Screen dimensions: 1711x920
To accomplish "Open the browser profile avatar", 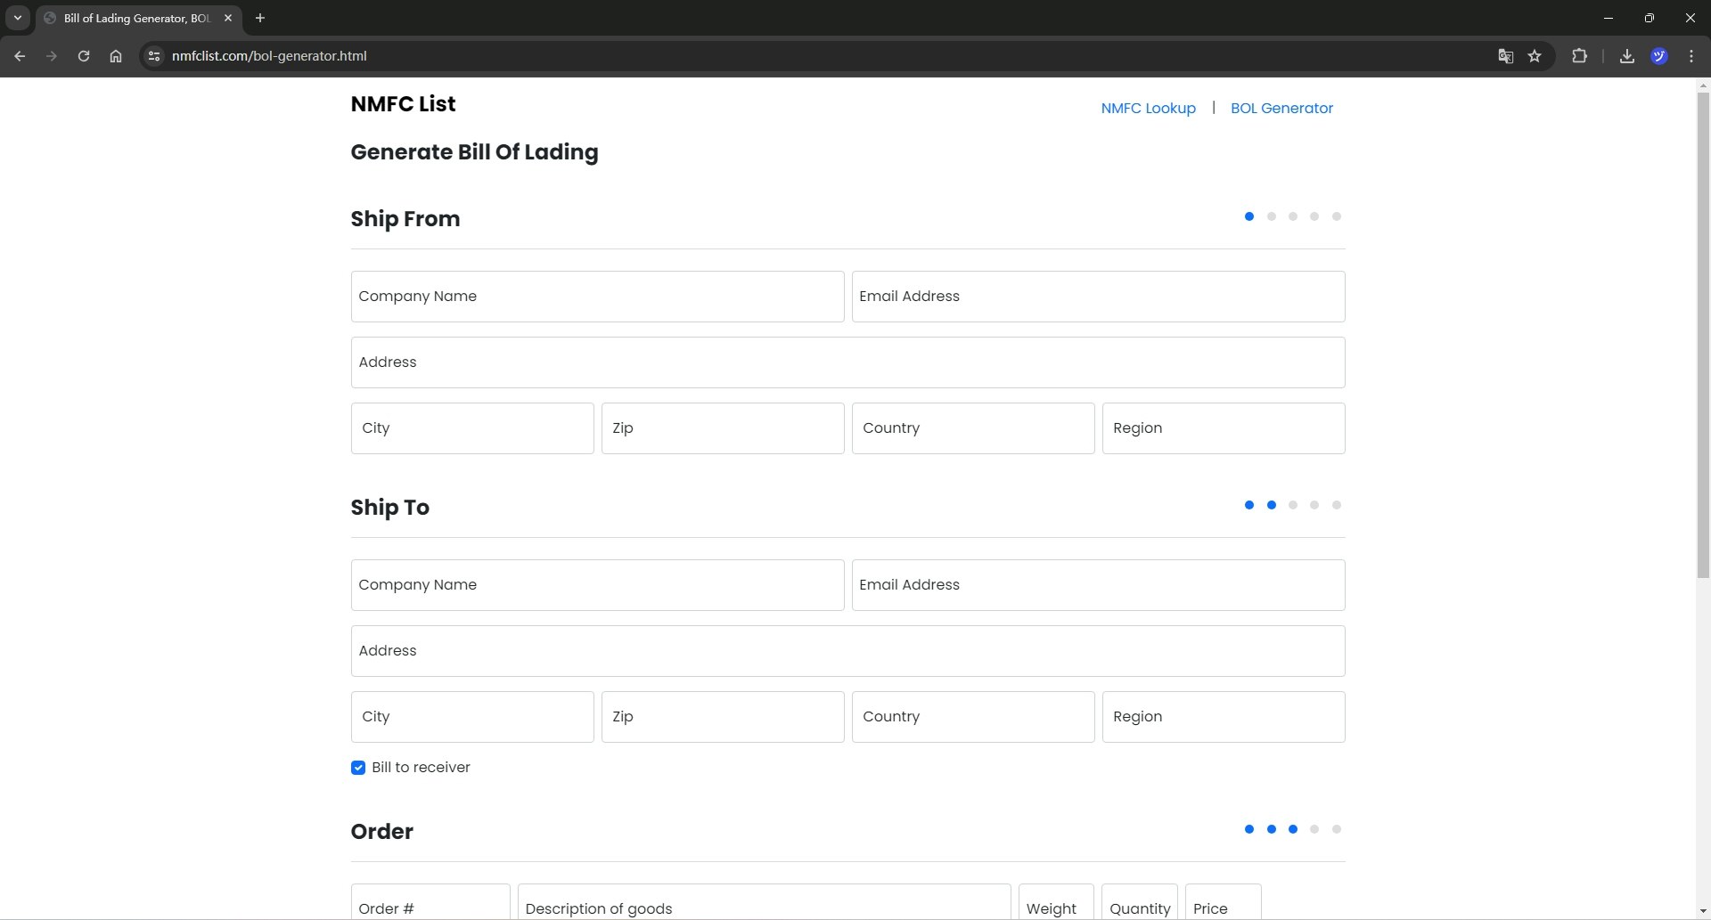I will (x=1659, y=56).
